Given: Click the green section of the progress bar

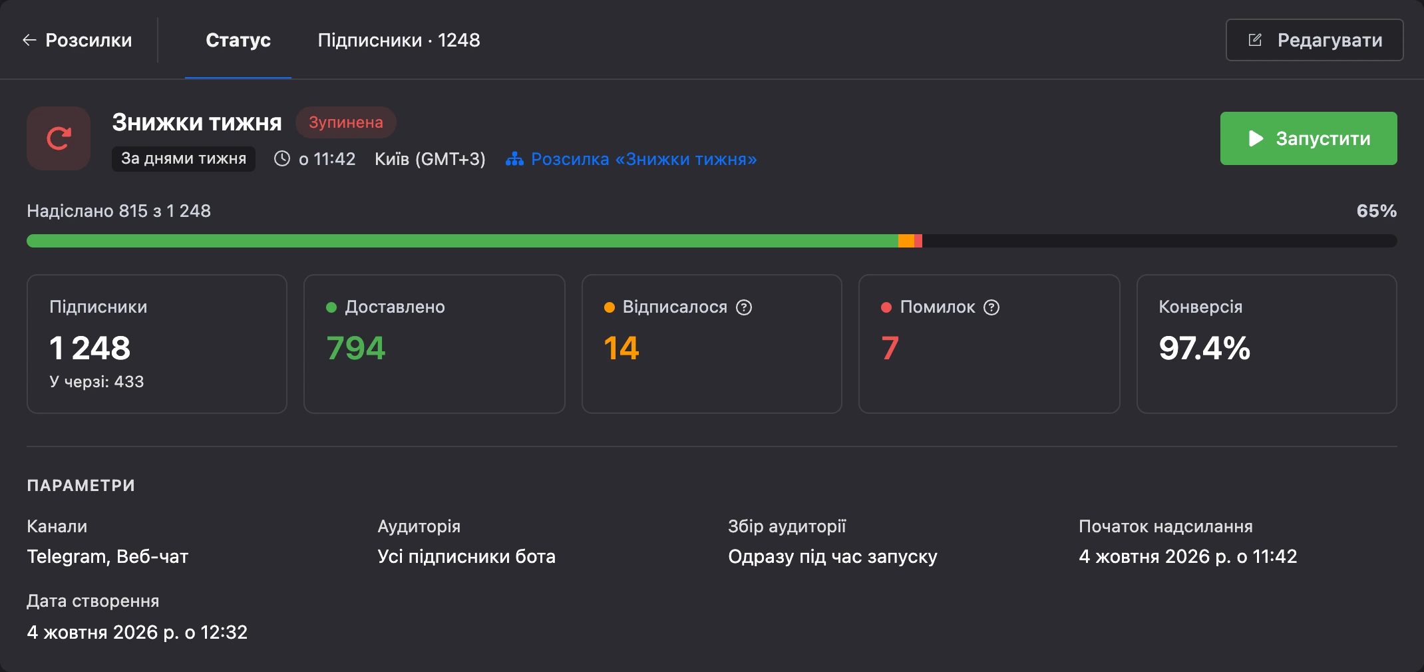Looking at the screenshot, I should pyautogui.click(x=462, y=241).
